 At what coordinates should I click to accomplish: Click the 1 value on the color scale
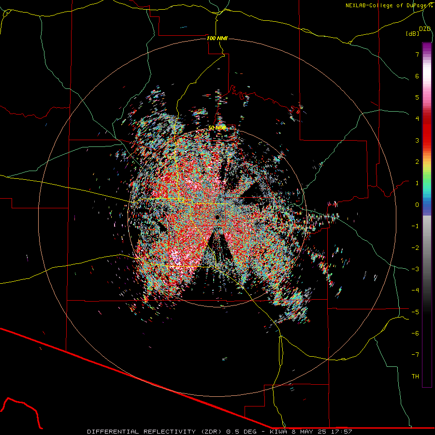(x=417, y=183)
